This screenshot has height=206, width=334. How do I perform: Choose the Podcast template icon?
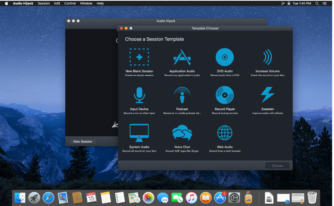point(182,95)
